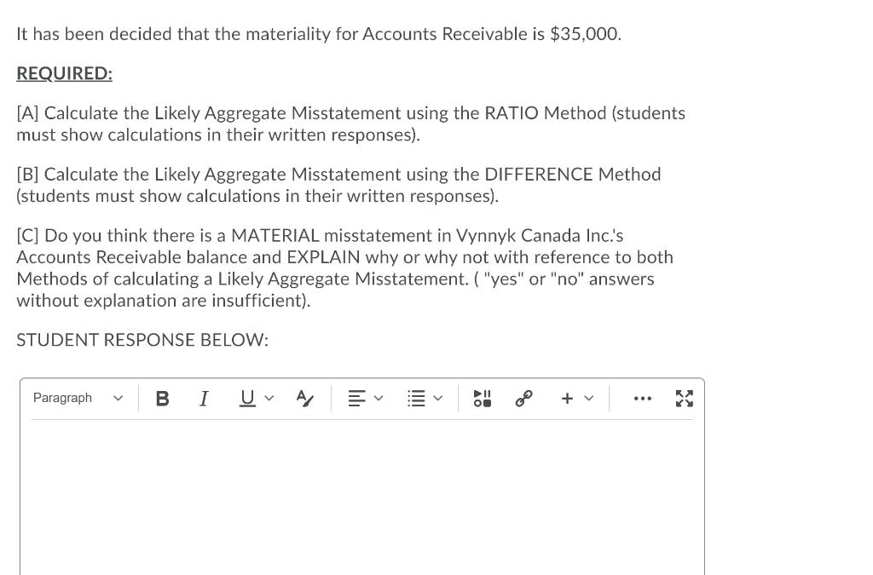Viewport: 873px width, 575px height.
Task: Open underline style options arrow
Action: 269,398
